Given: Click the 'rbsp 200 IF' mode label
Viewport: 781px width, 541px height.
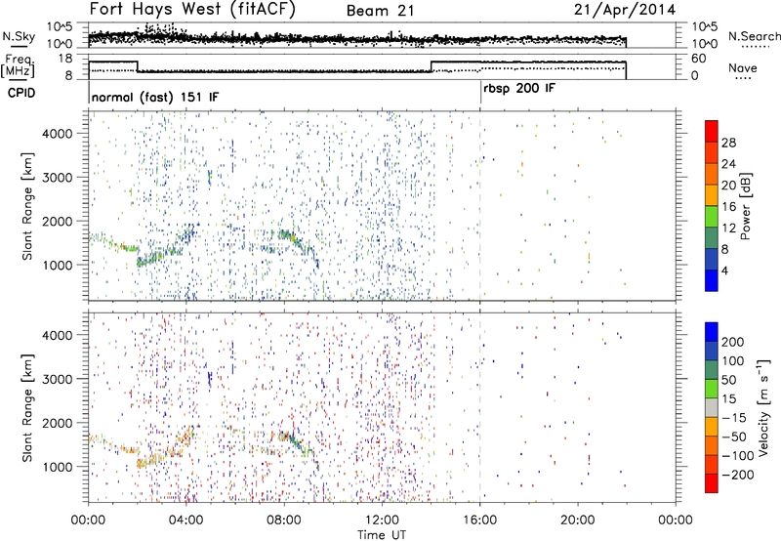Looking at the screenshot, I should pos(519,88).
